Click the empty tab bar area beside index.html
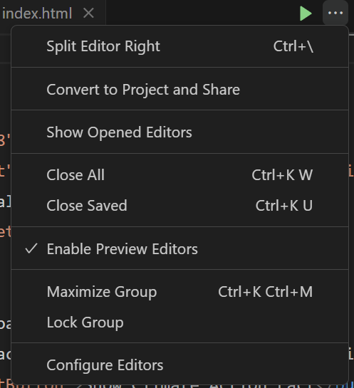The image size is (354, 388). [x=198, y=12]
